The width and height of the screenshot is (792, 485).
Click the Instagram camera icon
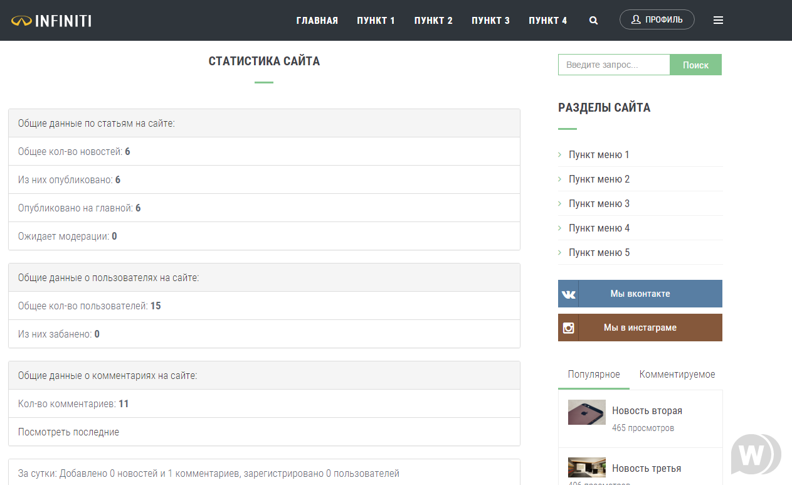(568, 328)
